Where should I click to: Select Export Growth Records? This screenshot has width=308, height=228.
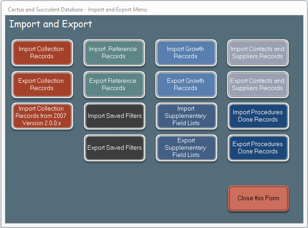point(186,85)
